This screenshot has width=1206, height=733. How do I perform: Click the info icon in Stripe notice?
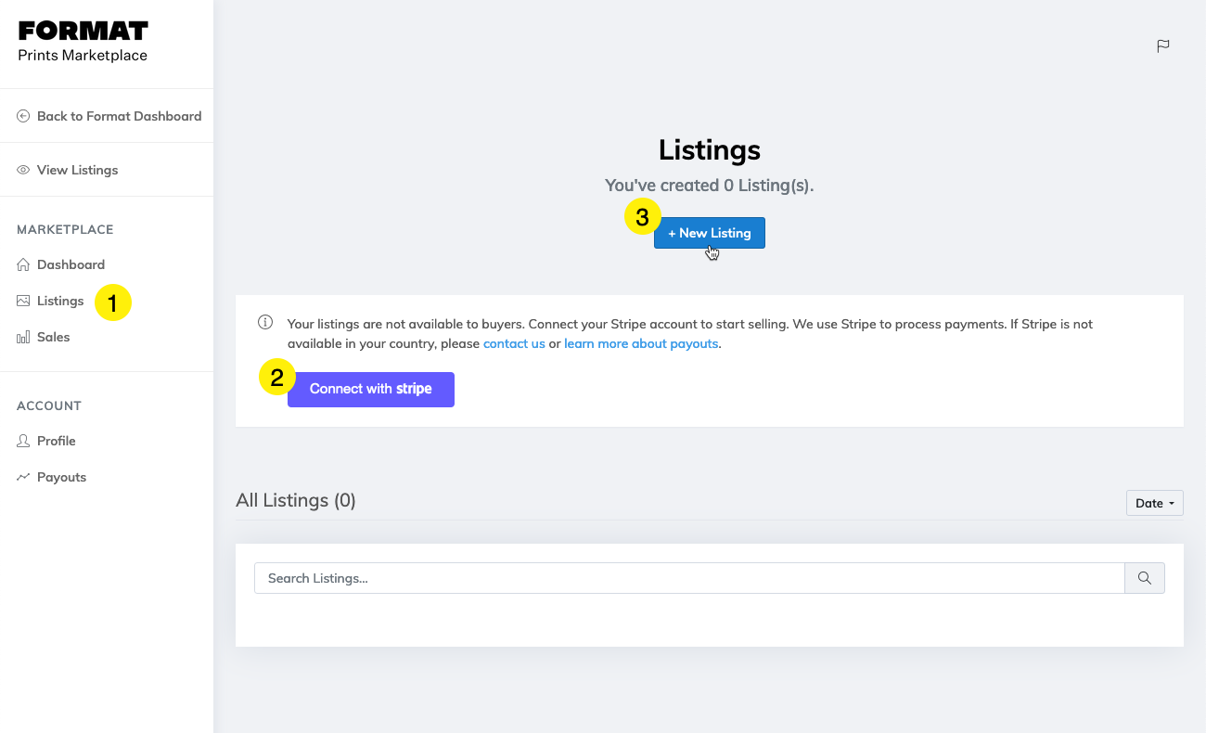(265, 323)
